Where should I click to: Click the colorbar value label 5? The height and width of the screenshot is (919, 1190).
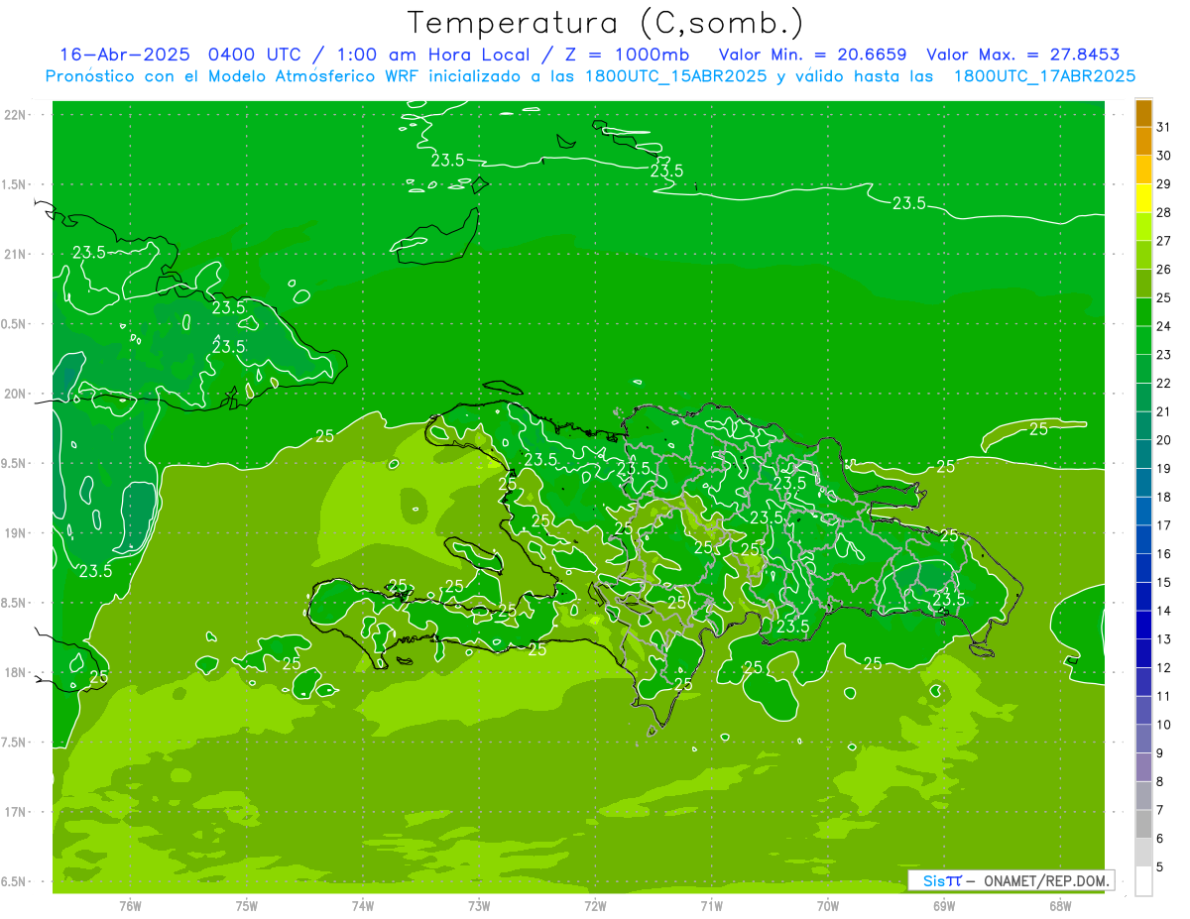(1160, 867)
